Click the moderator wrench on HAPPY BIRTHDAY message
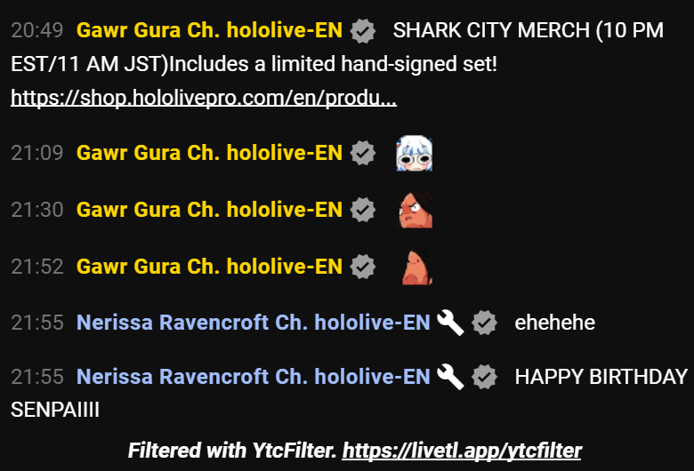 pos(450,377)
